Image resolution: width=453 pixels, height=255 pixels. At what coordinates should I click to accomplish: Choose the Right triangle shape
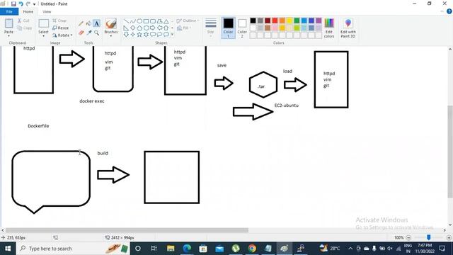click(x=126, y=28)
